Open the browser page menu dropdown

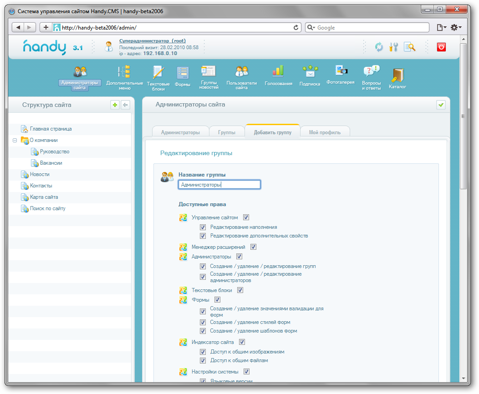click(441, 28)
